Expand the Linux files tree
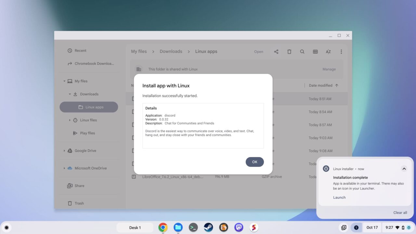This screenshot has height=234, width=416. 70,120
